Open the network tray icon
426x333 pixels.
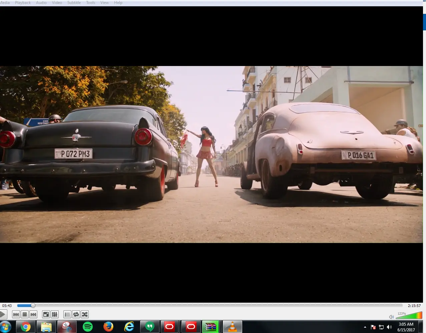(x=381, y=327)
